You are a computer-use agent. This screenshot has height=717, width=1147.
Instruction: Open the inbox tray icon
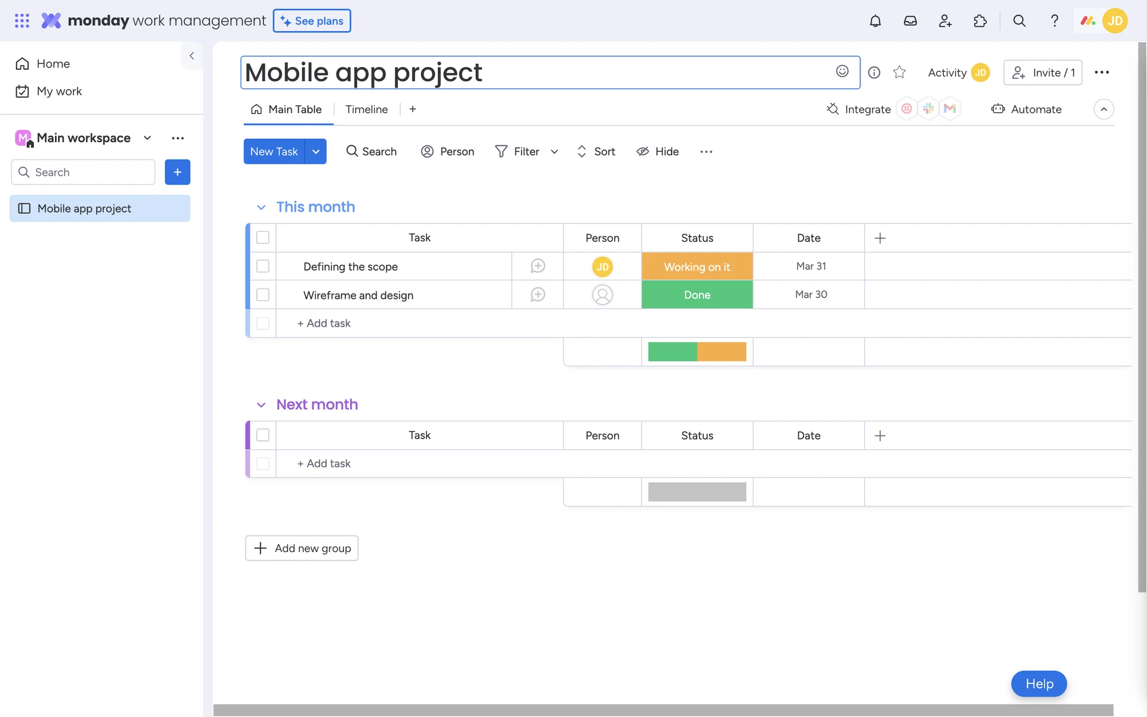[910, 21]
